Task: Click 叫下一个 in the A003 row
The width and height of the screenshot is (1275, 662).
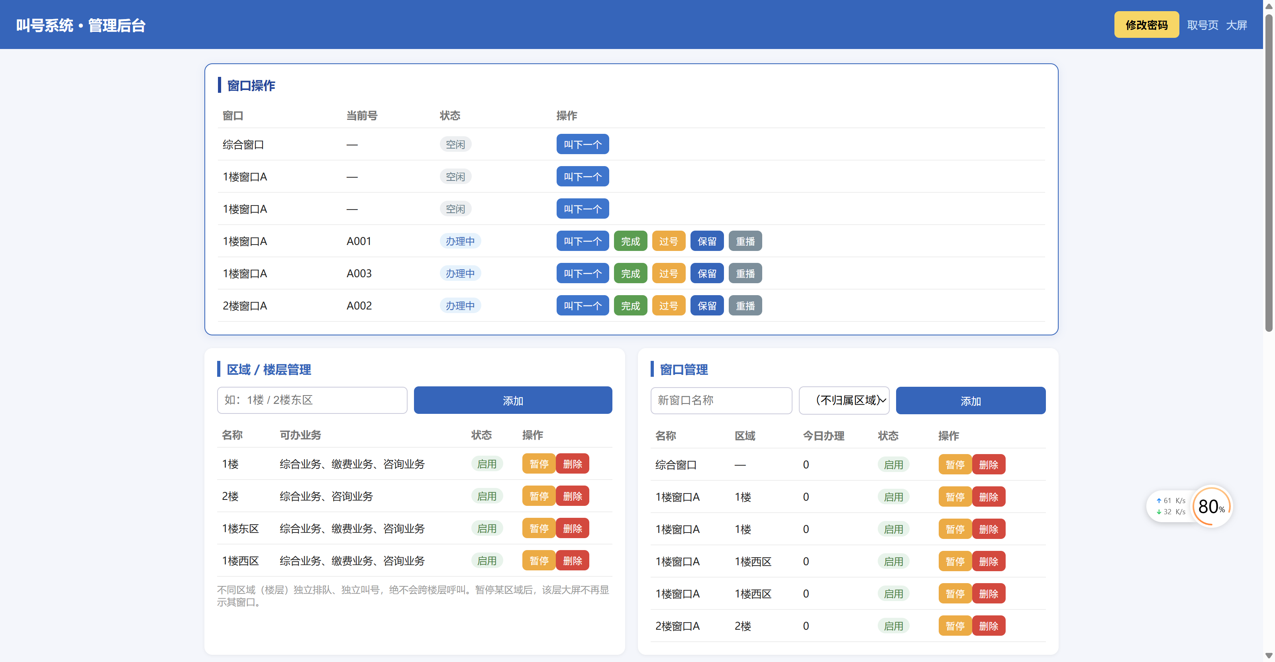Action: coord(582,273)
